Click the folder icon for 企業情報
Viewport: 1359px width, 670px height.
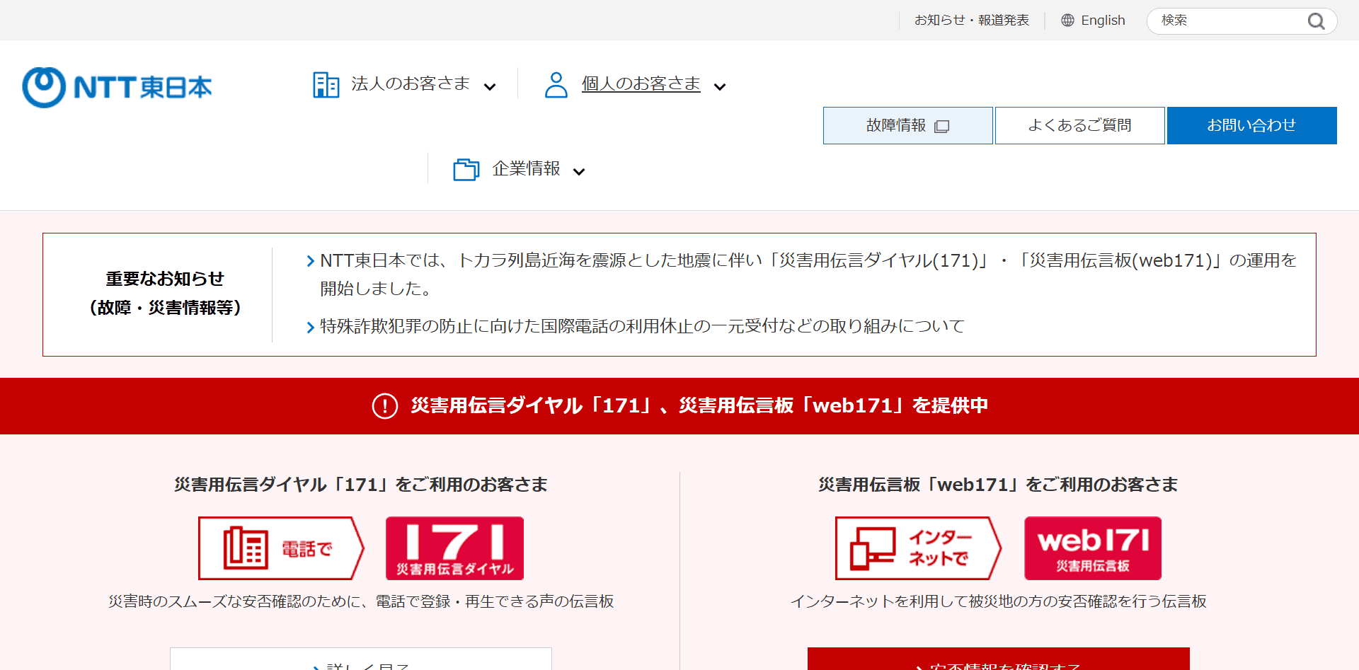(x=466, y=170)
